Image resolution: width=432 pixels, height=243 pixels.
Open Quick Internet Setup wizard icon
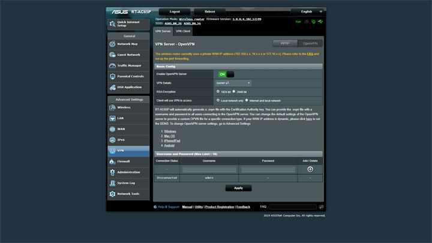point(112,24)
